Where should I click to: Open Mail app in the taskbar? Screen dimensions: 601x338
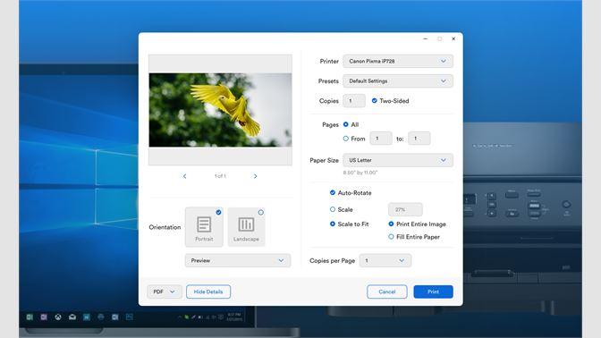click(72, 317)
